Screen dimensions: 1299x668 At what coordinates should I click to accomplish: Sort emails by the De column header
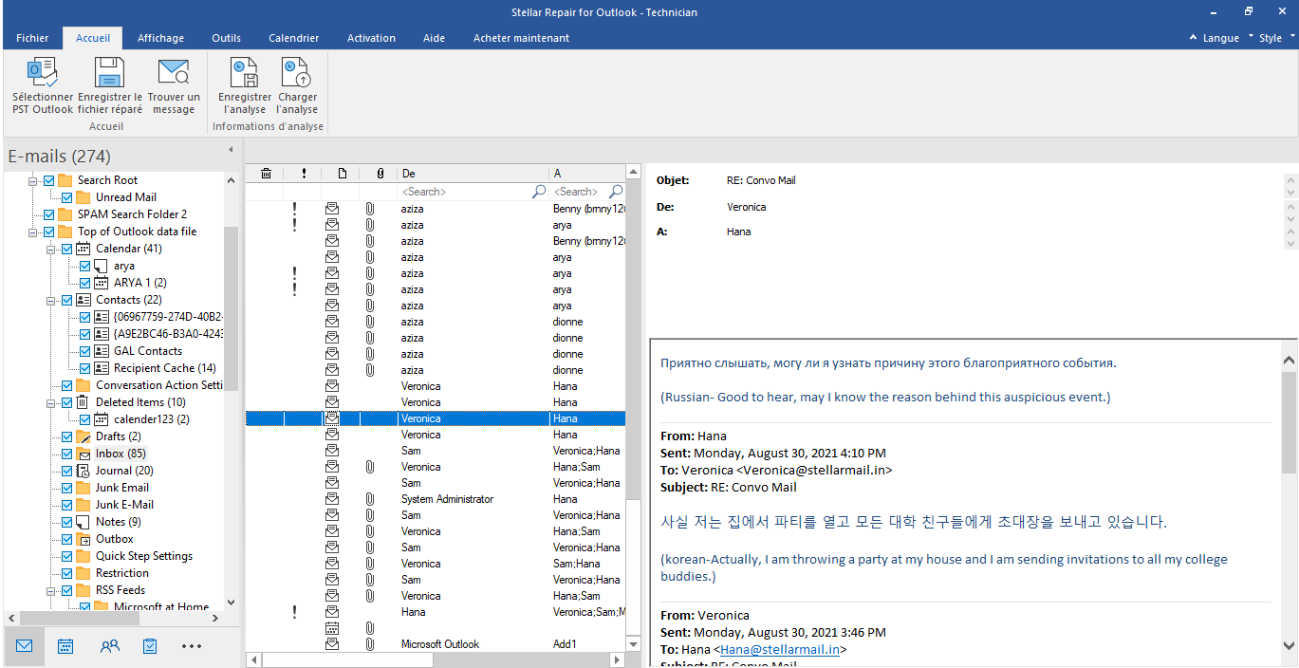(473, 174)
